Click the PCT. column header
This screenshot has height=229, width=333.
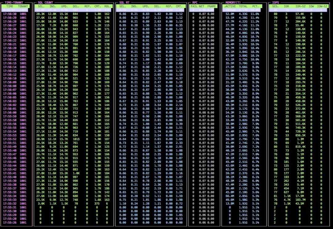pyautogui.click(x=256, y=6)
